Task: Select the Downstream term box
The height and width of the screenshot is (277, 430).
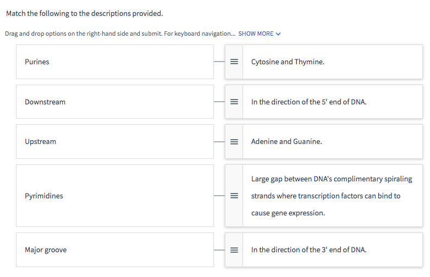Action: click(114, 102)
